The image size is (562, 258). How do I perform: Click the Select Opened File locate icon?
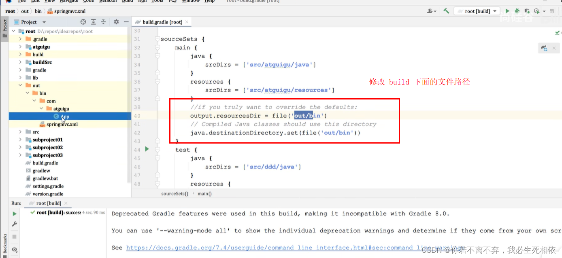83,22
